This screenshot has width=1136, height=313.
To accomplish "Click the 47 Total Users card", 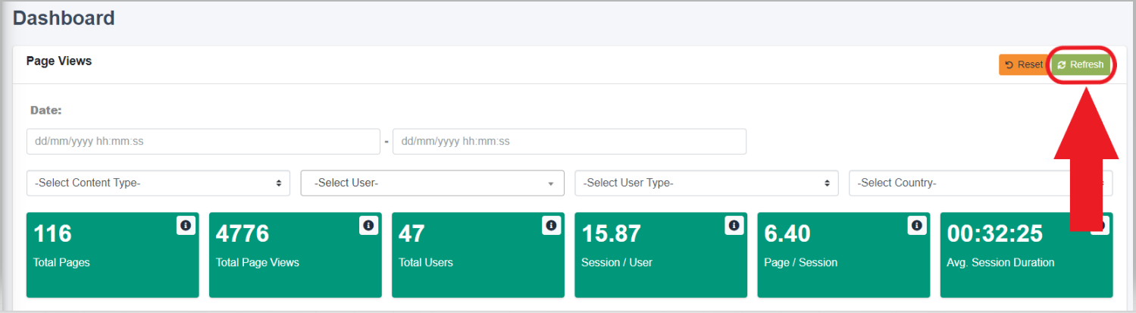I will click(478, 255).
